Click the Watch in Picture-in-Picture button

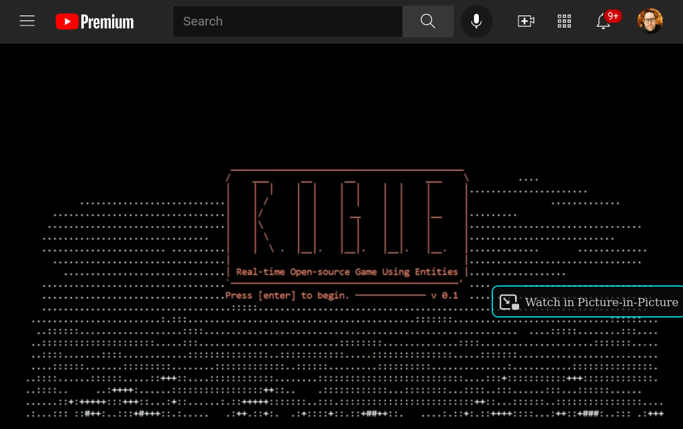pos(588,301)
